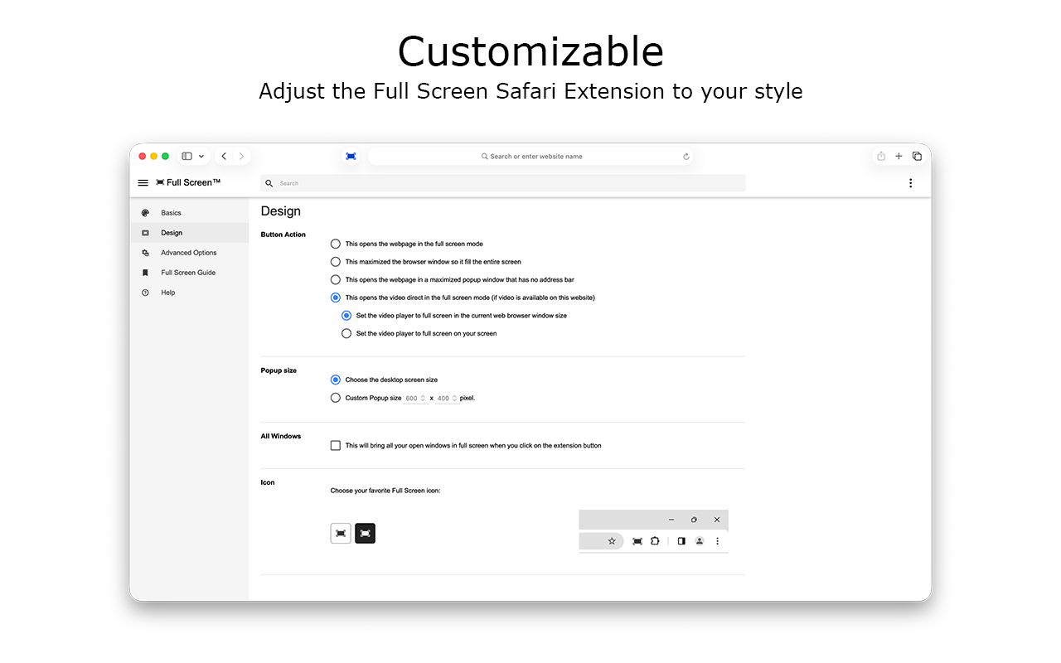This screenshot has width=1061, height=663.
Task: Click the height stepper arrows beside 400
Action: 455,399
